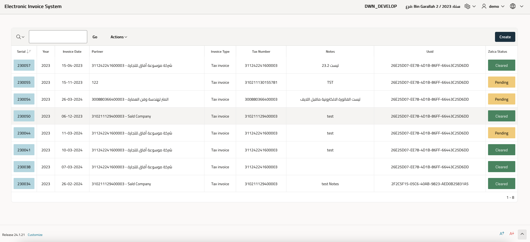Click Cleared status for invoice 230034
This screenshot has width=530, height=242.
(x=501, y=184)
